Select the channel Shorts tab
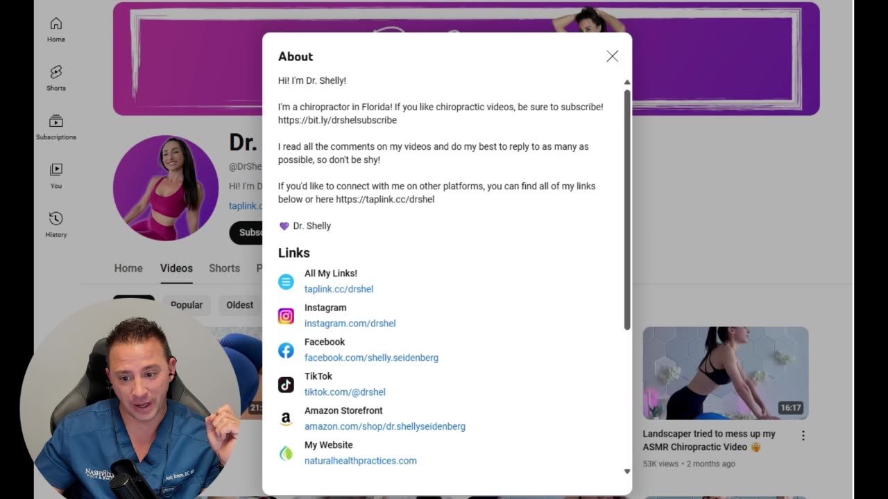This screenshot has width=888, height=499. (x=224, y=268)
